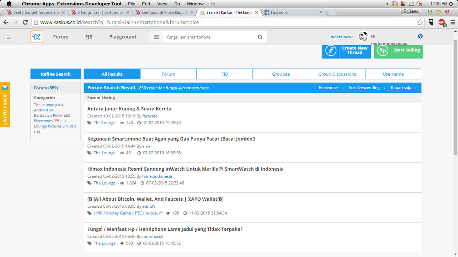The image size is (458, 257).
Task: Open the What's New? link
Action: 342,37
